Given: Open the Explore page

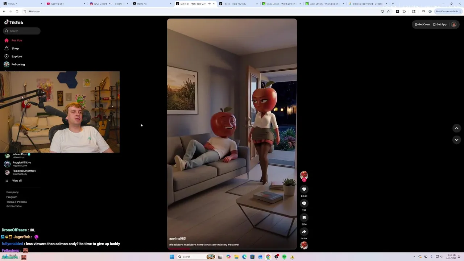Looking at the screenshot, I should 13,56.
